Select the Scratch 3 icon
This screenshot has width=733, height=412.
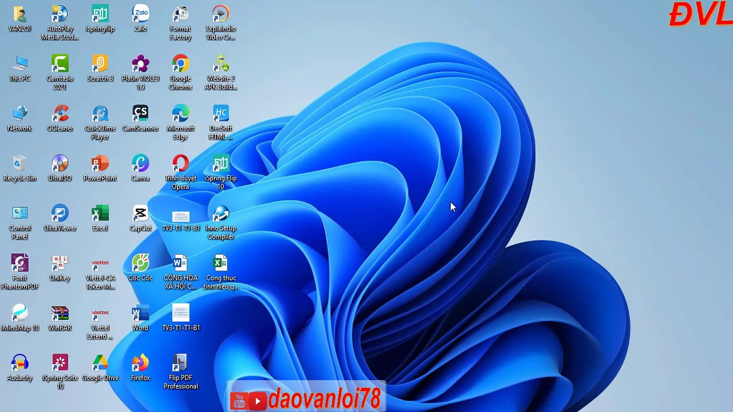pyautogui.click(x=100, y=69)
